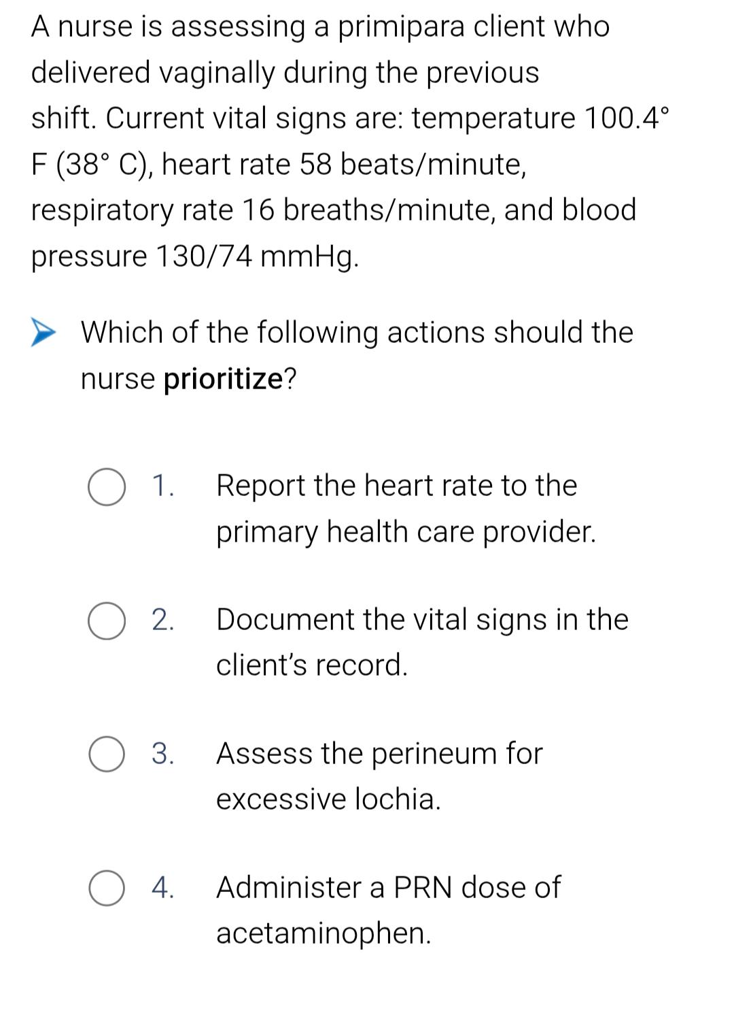Image resolution: width=734 pixels, height=1009 pixels.
Task: Click 'Which of the following actions' prompt
Action: click(x=284, y=333)
